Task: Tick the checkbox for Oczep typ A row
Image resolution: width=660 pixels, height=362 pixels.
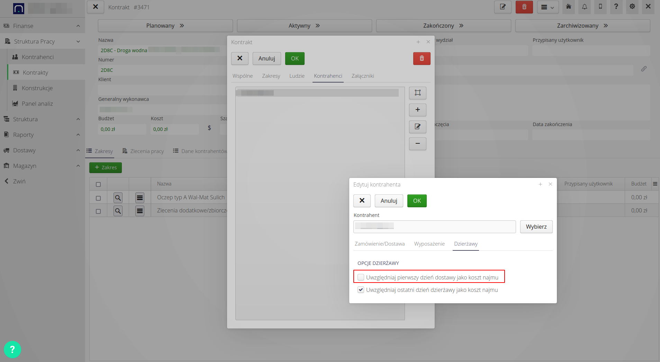Action: 98,198
